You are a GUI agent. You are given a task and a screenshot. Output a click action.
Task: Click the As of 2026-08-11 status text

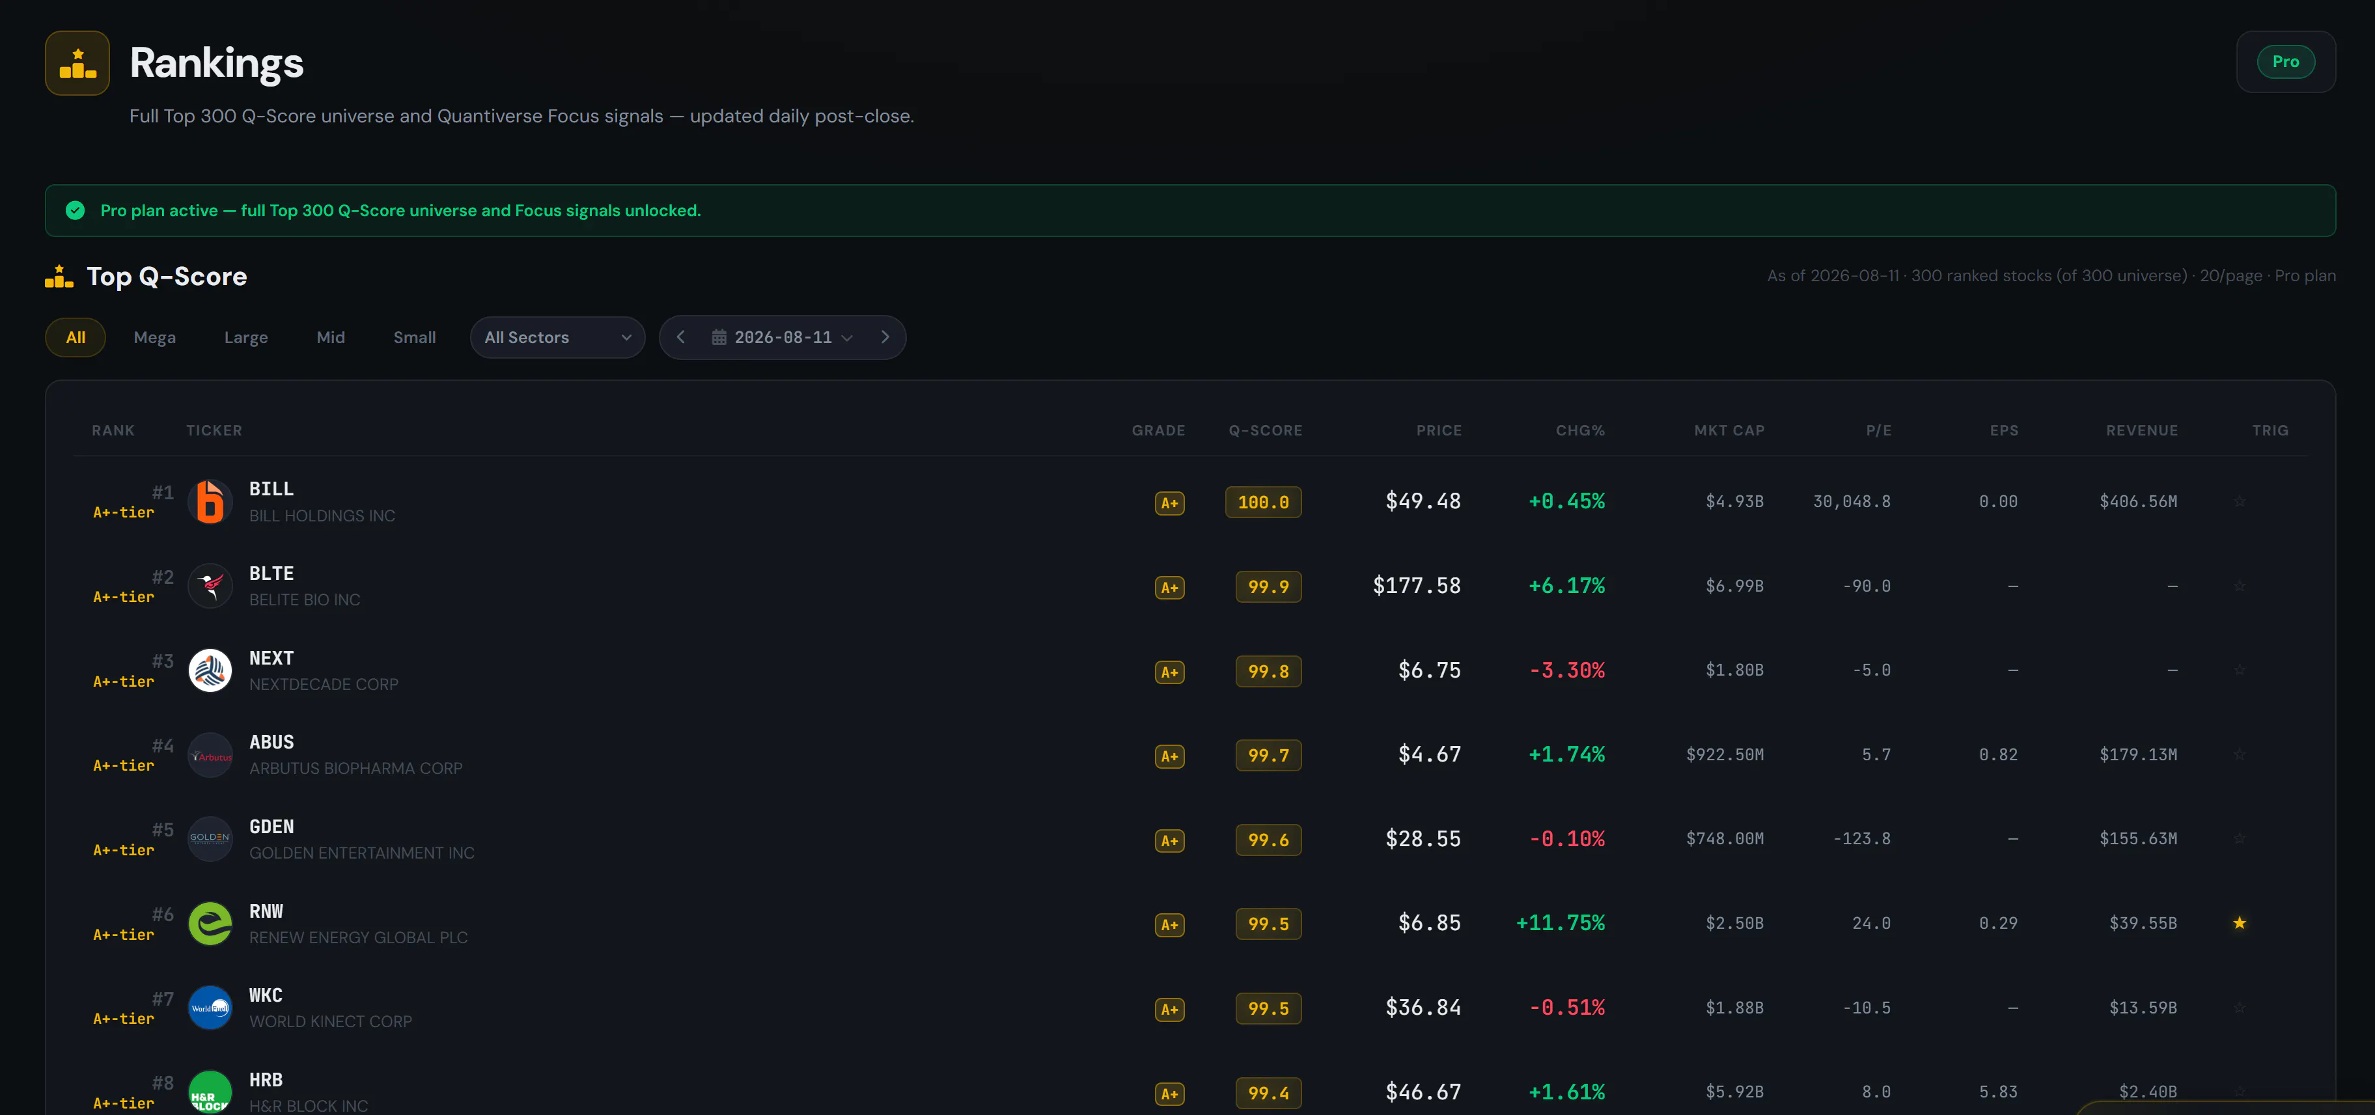click(2051, 275)
